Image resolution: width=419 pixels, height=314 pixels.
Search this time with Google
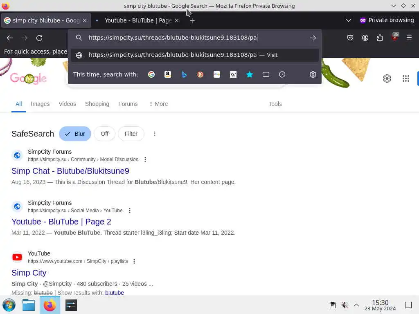(151, 74)
